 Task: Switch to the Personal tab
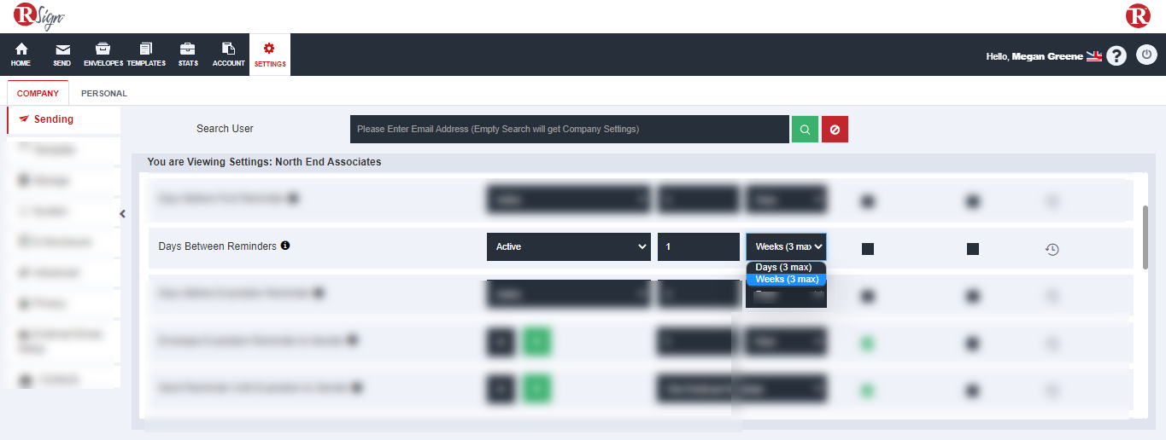point(104,93)
